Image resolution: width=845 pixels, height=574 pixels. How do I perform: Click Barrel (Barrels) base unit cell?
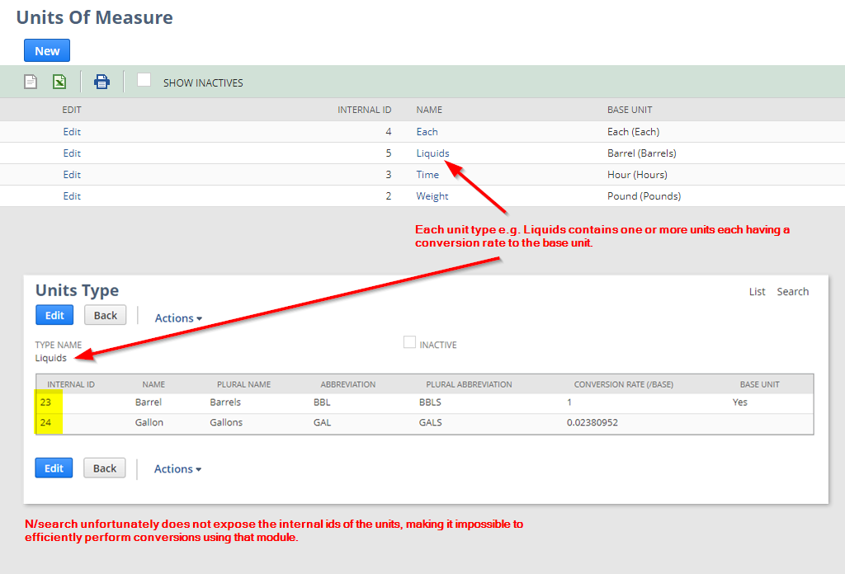pyautogui.click(x=642, y=153)
